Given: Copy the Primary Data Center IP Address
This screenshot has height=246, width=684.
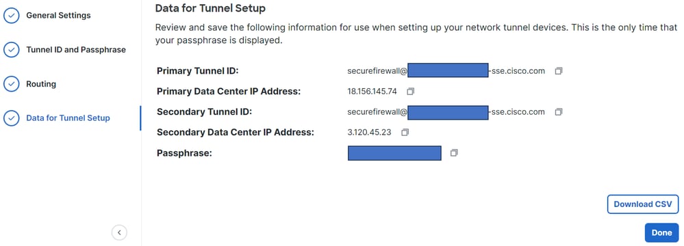Looking at the screenshot, I should tap(410, 92).
